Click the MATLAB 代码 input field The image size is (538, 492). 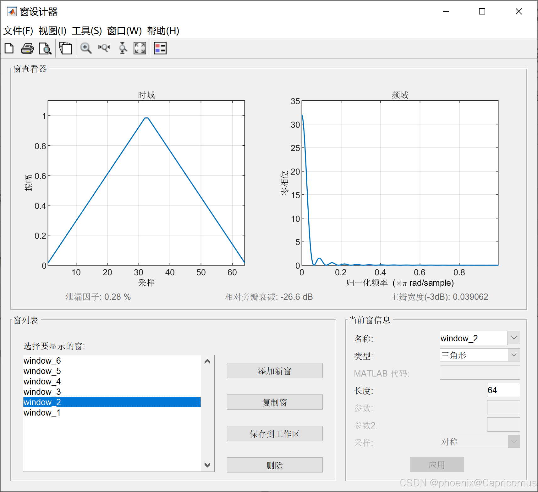480,373
